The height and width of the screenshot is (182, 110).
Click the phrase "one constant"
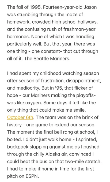click(46, 51)
